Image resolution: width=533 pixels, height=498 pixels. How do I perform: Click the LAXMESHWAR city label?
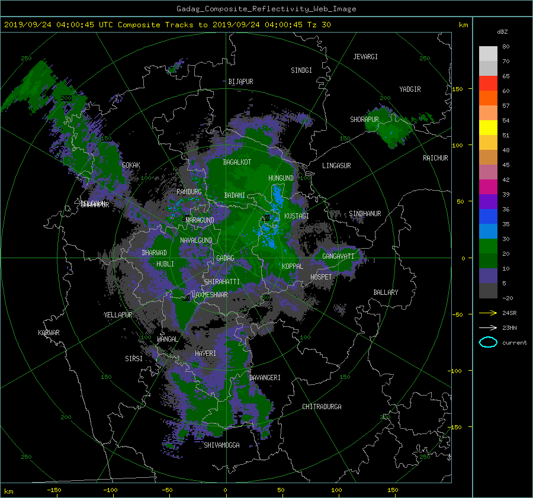(210, 295)
